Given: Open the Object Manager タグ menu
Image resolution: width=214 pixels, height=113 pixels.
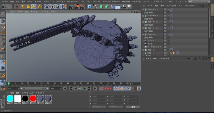Looking at the screenshot, I should [180, 6].
